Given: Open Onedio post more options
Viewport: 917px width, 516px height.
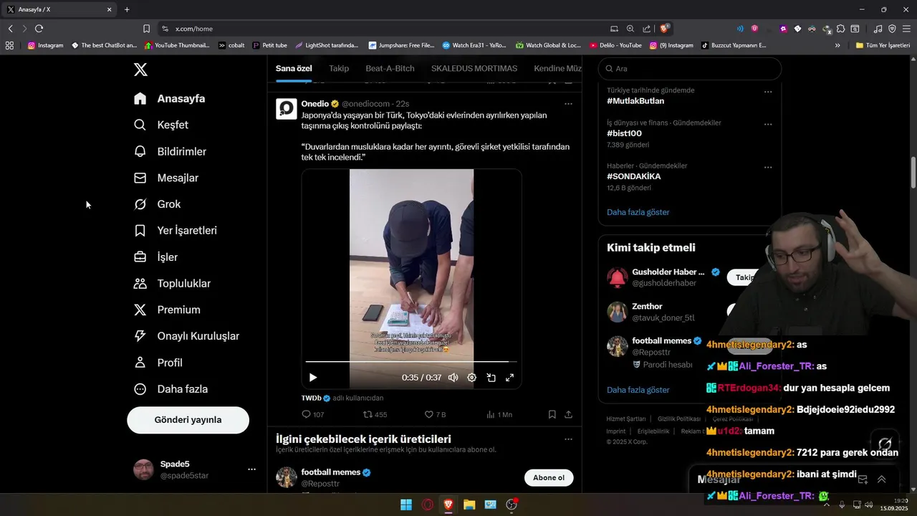Looking at the screenshot, I should (568, 104).
